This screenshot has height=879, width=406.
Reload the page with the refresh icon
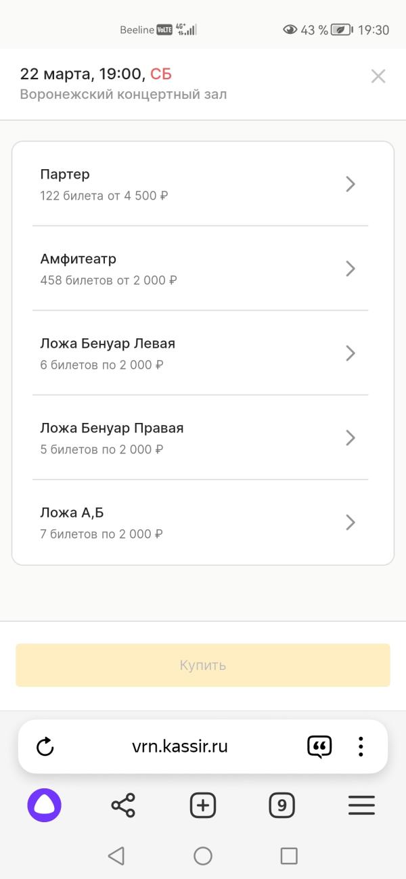[x=45, y=747]
